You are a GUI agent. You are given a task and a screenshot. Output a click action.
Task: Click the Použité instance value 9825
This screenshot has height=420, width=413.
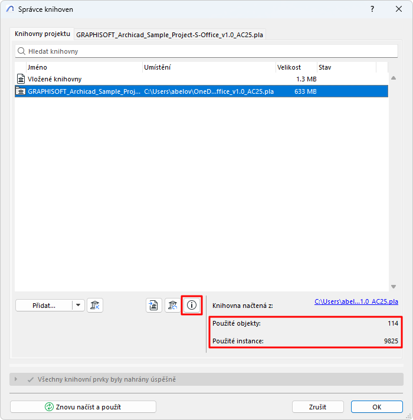click(391, 341)
